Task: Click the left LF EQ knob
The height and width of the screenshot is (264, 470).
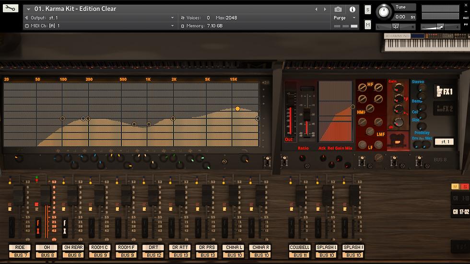Action: coord(362,145)
